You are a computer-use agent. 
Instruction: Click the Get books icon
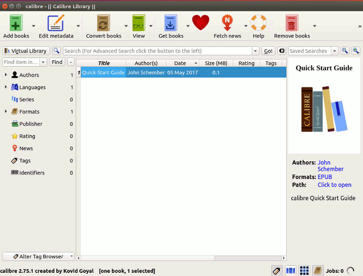(x=170, y=22)
